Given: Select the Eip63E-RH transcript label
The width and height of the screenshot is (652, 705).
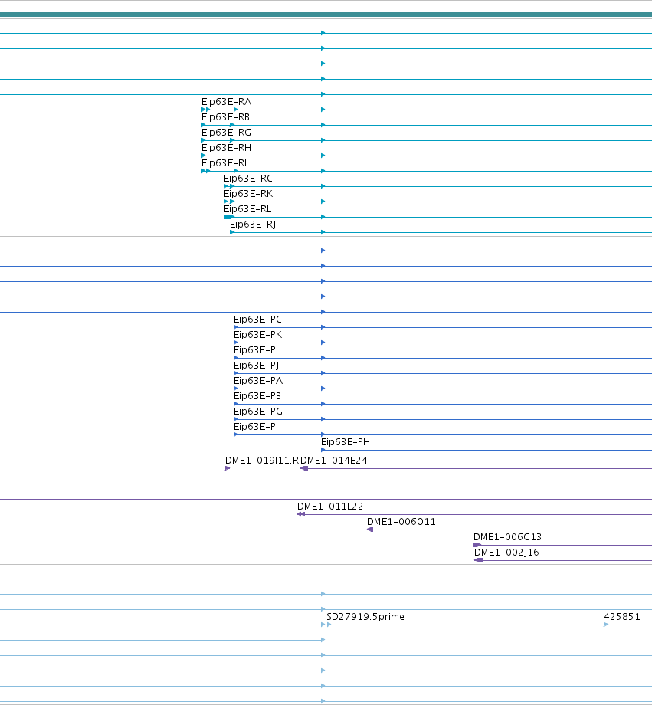Looking at the screenshot, I should [226, 148].
